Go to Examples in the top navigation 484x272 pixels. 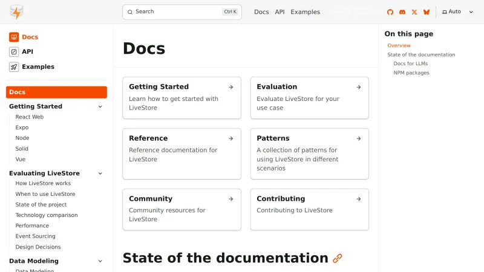pos(305,12)
